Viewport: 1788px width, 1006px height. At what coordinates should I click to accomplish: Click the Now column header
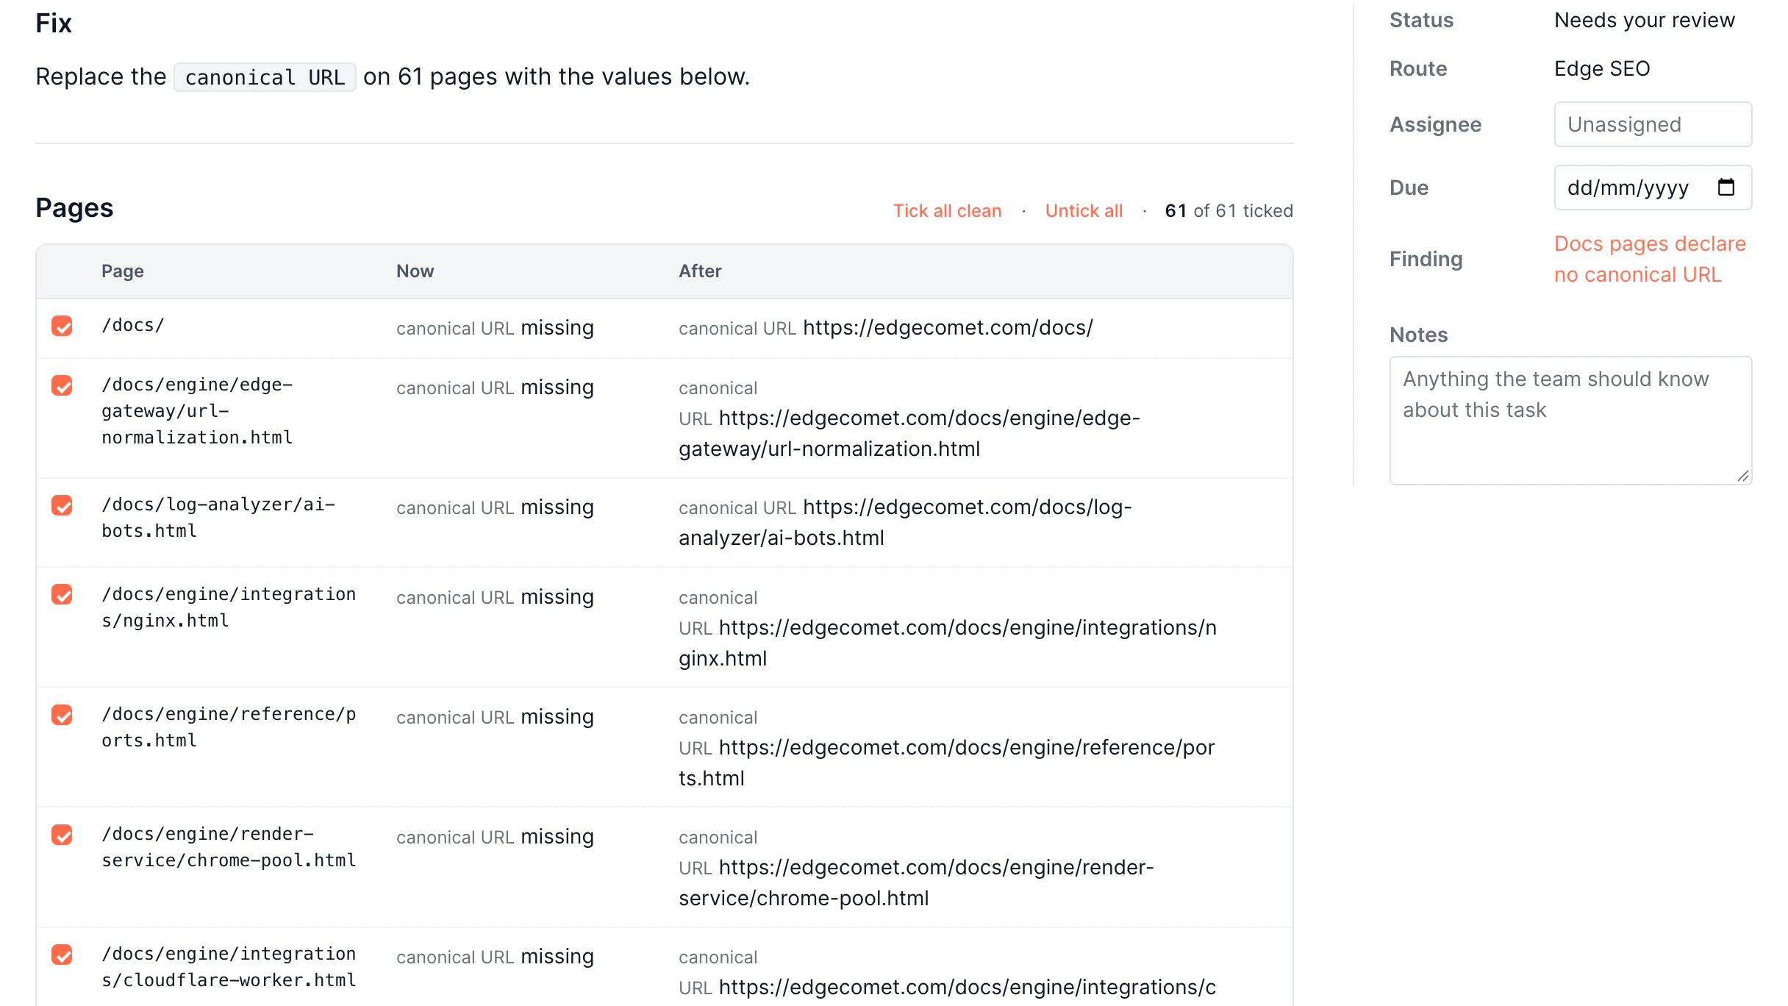(x=415, y=271)
